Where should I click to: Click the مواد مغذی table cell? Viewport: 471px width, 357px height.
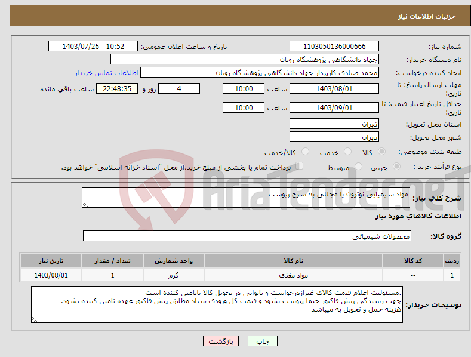click(293, 275)
